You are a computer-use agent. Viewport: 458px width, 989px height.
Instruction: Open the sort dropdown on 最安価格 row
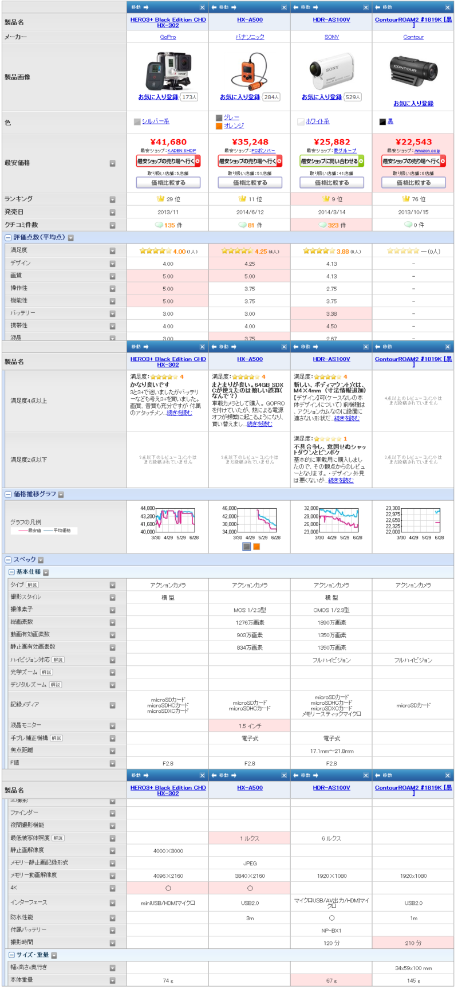coord(112,163)
